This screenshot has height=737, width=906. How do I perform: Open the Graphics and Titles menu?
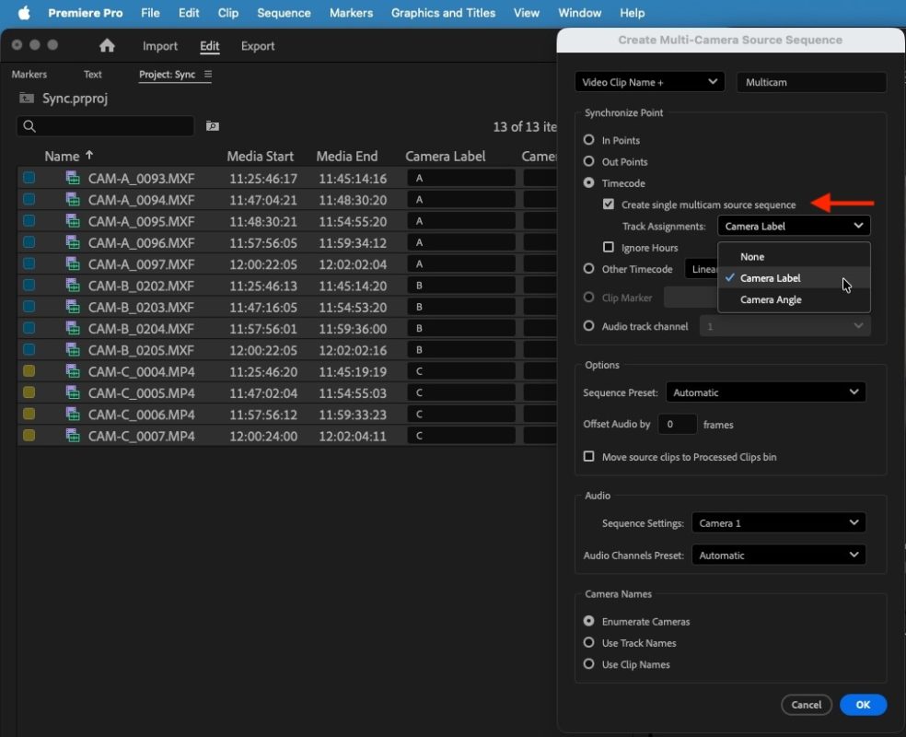443,13
